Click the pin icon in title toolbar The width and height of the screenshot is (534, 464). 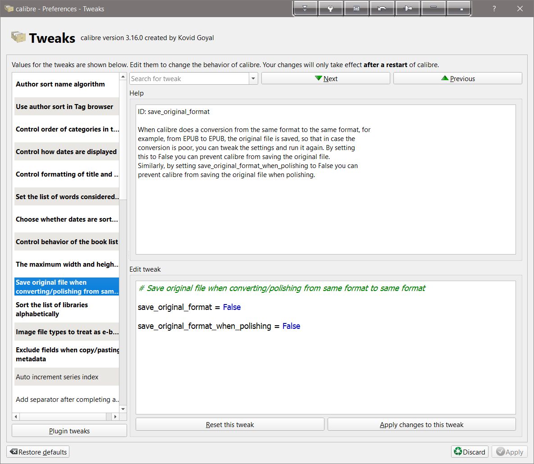tap(408, 9)
